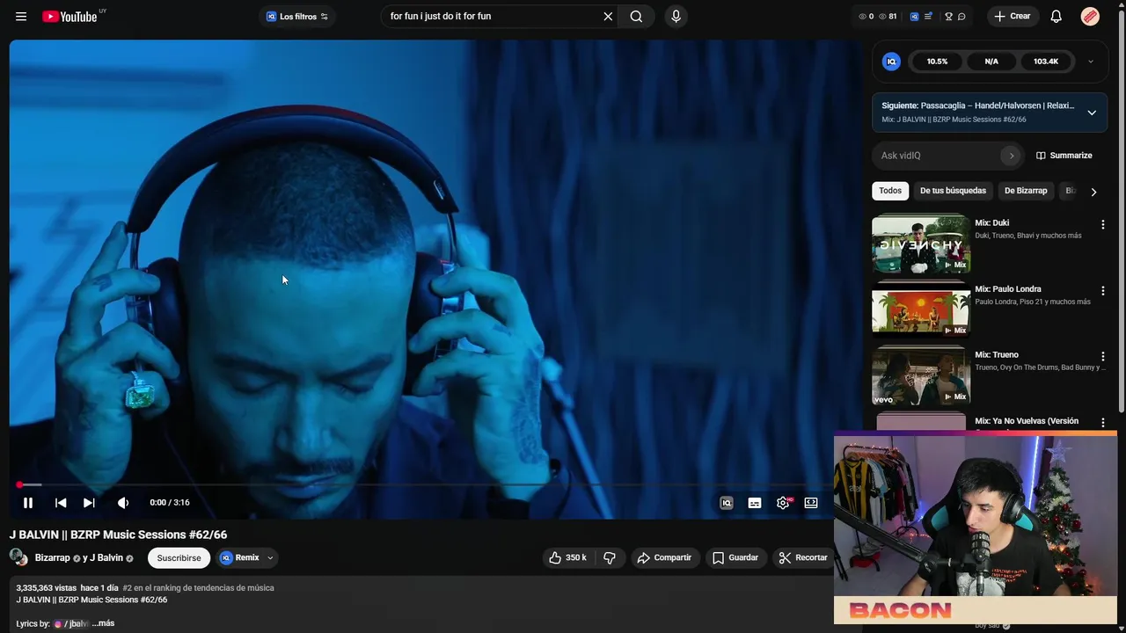Share the video via Compartir
This screenshot has width=1126, height=633.
665,557
